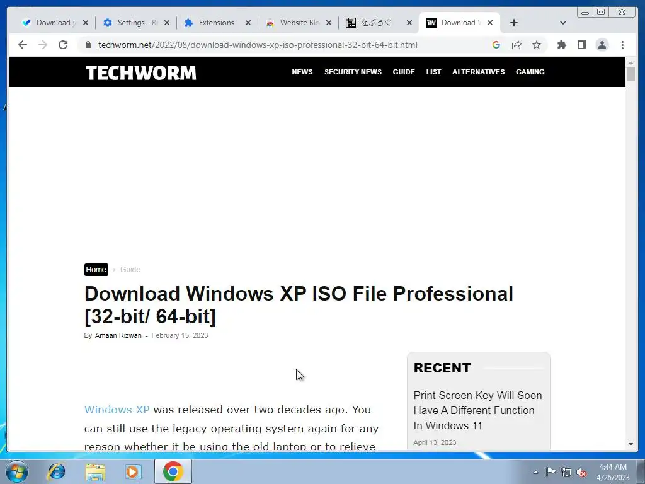Open the Chrome three-dot menu
The height and width of the screenshot is (484, 645).
(622, 45)
